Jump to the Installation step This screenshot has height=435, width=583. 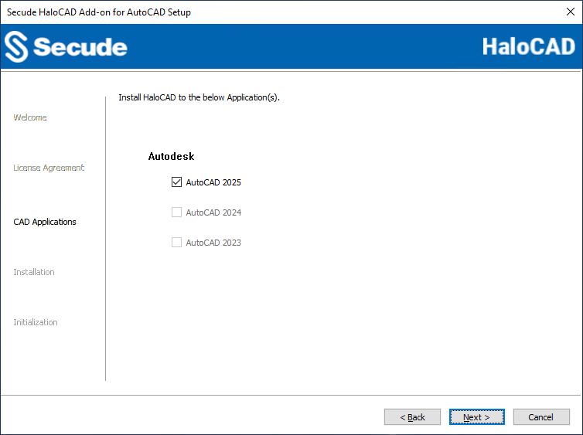click(34, 272)
